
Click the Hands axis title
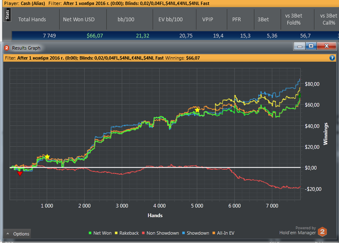[x=155, y=215]
